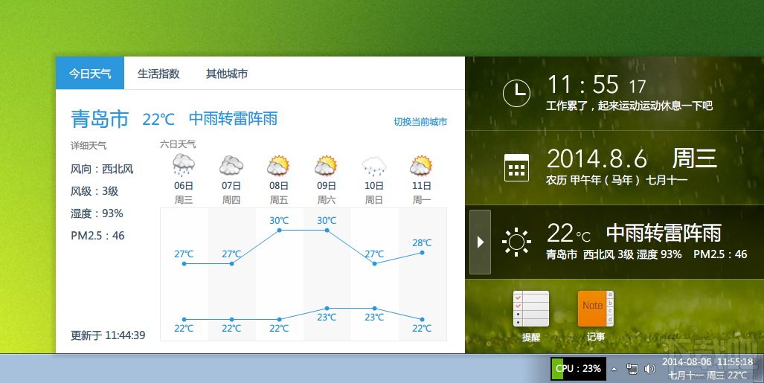
Task: Click the 风级：3级 row
Action: coord(94,191)
